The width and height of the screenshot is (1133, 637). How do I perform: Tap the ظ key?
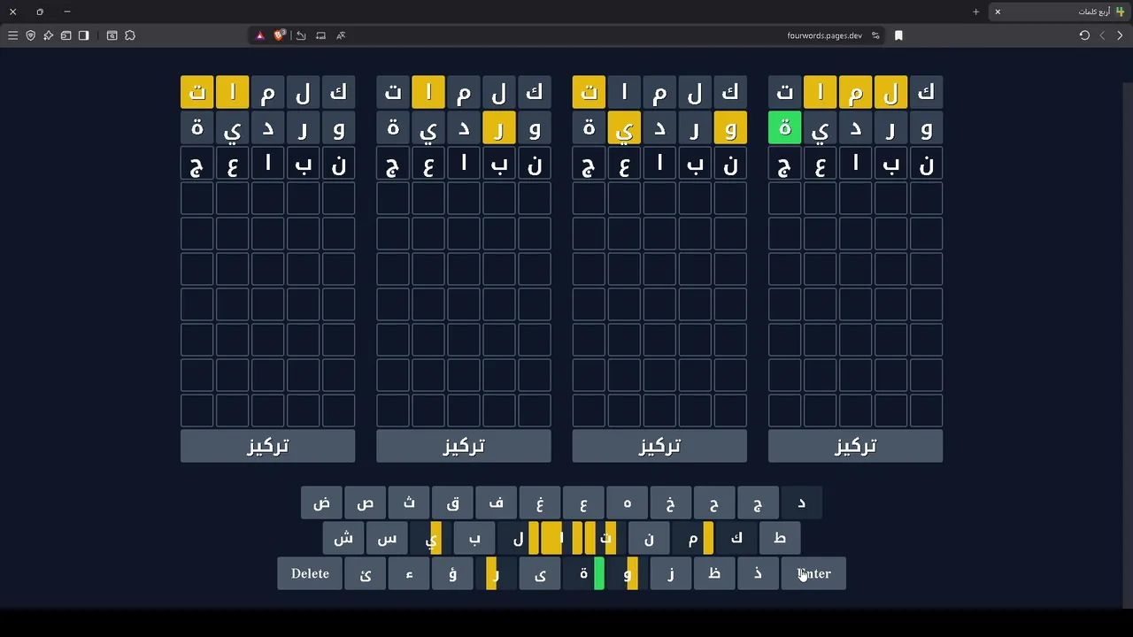(x=714, y=573)
